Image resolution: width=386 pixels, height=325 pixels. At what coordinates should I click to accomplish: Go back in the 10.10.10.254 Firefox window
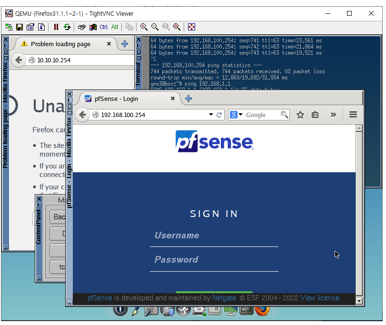point(19,60)
